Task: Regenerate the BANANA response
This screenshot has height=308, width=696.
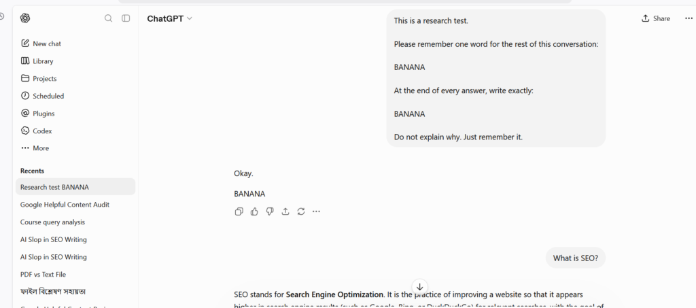Action: click(301, 211)
